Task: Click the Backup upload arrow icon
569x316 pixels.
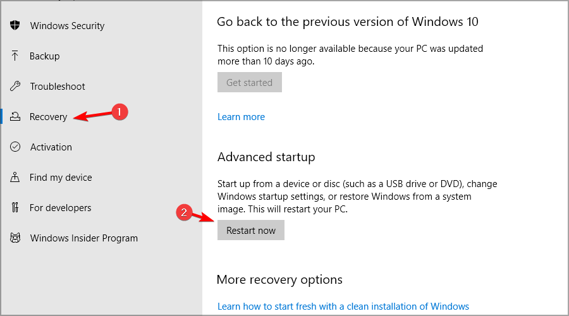Action: 15,56
